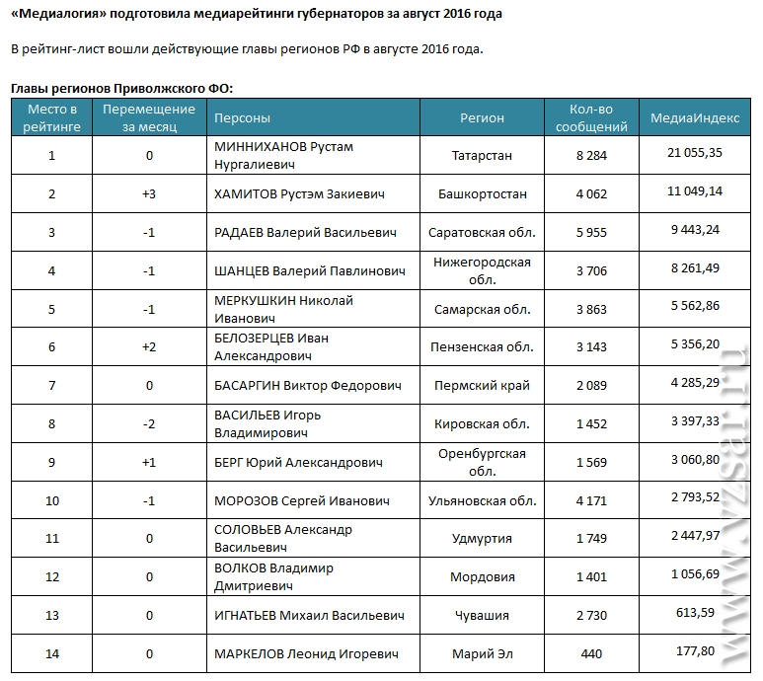Click the region cell 'Самарская обл.'
763x681 pixels.
click(483, 309)
